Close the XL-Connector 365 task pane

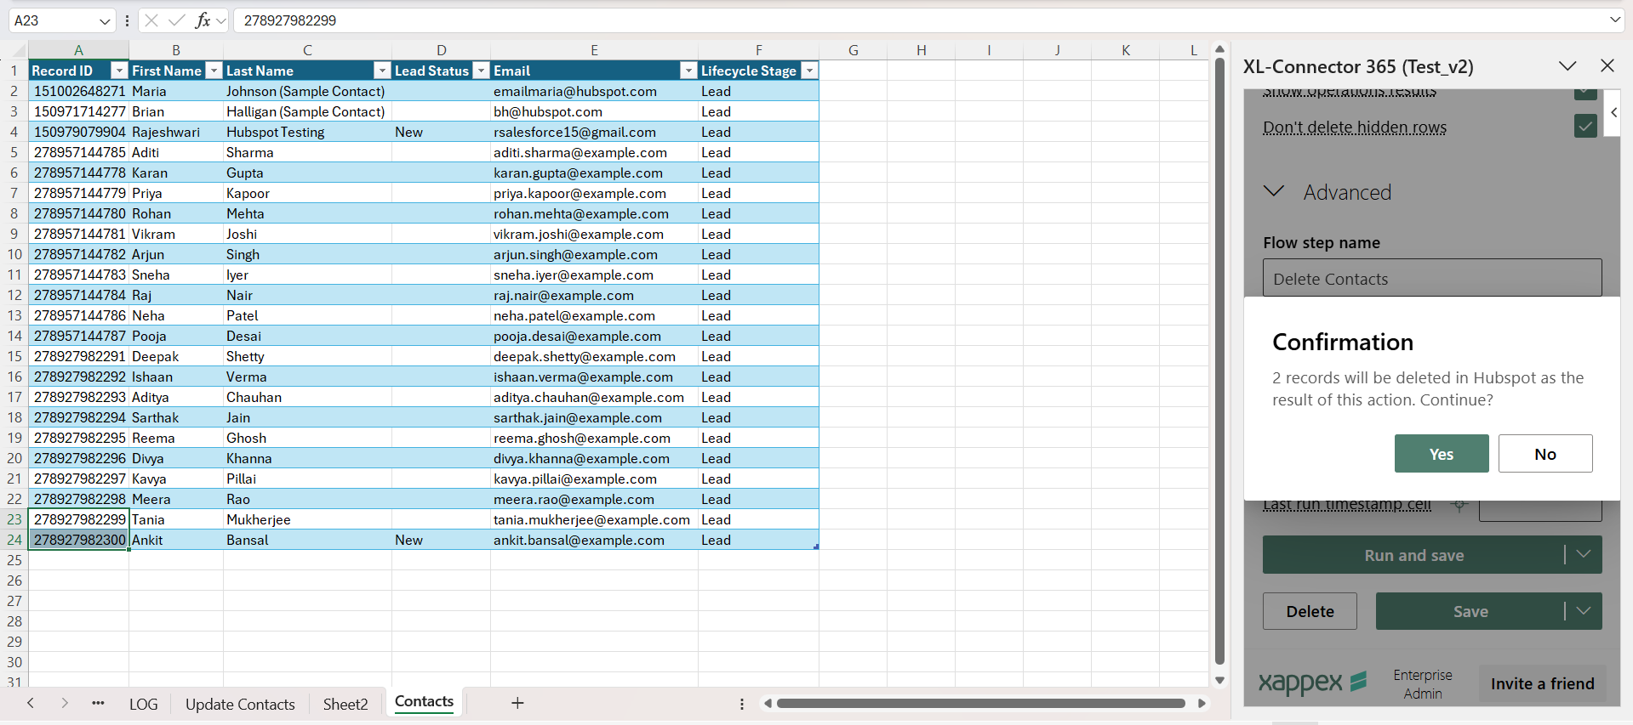1607,66
